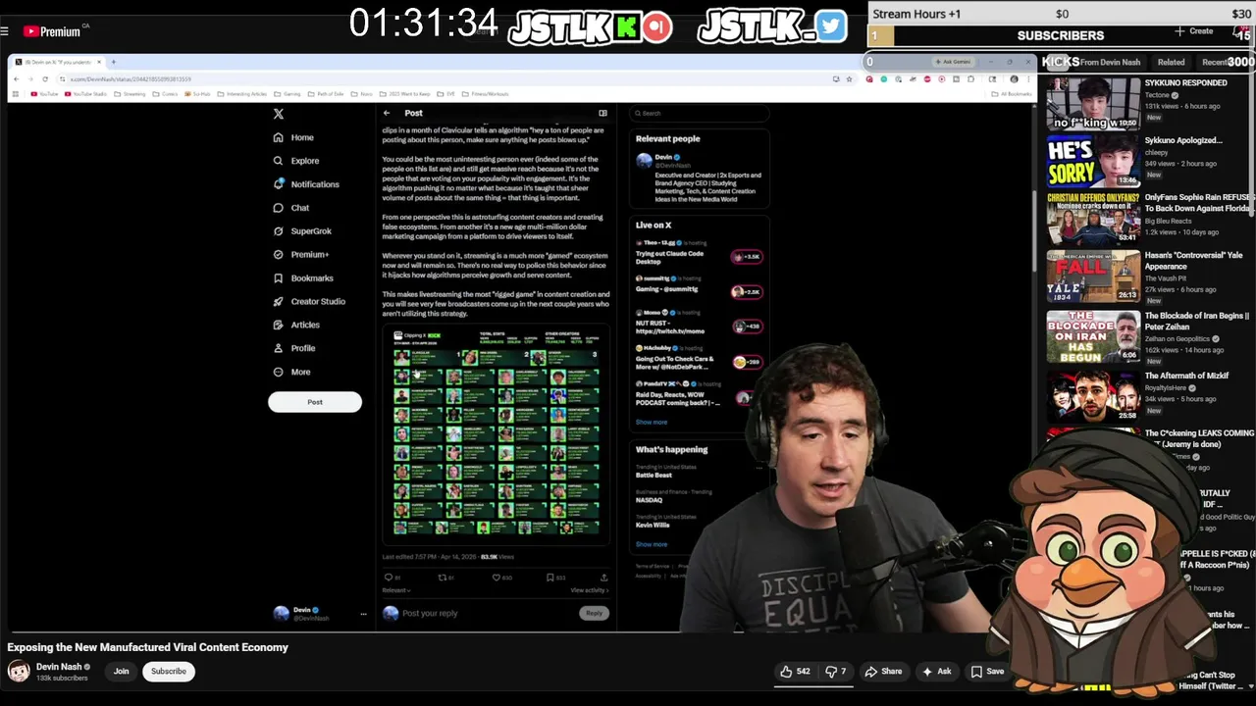The image size is (1256, 706).
Task: Expand Show more under Live on X
Action: coord(652,422)
